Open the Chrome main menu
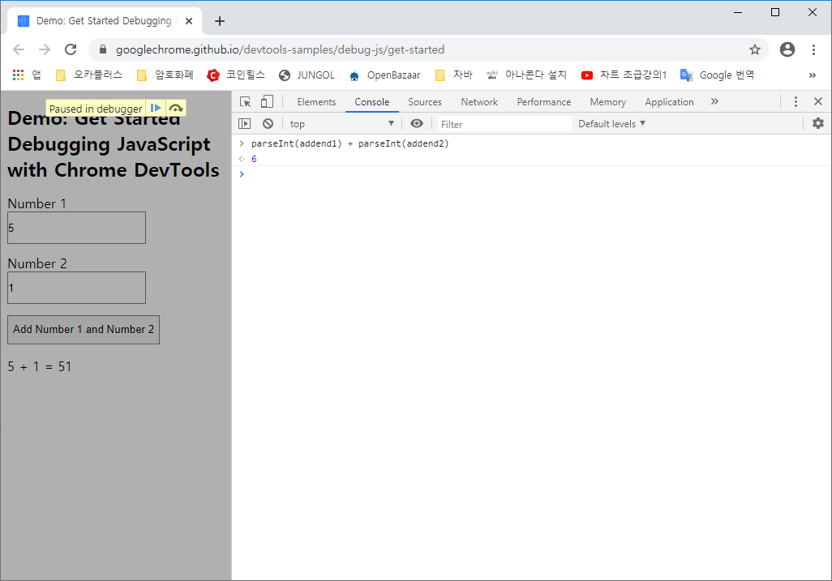832x581 pixels. pyautogui.click(x=813, y=49)
